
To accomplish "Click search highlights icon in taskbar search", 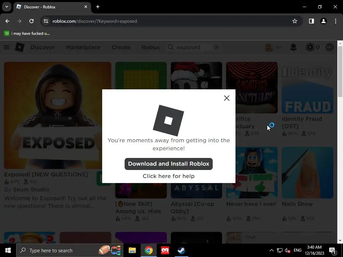I will click(110, 250).
